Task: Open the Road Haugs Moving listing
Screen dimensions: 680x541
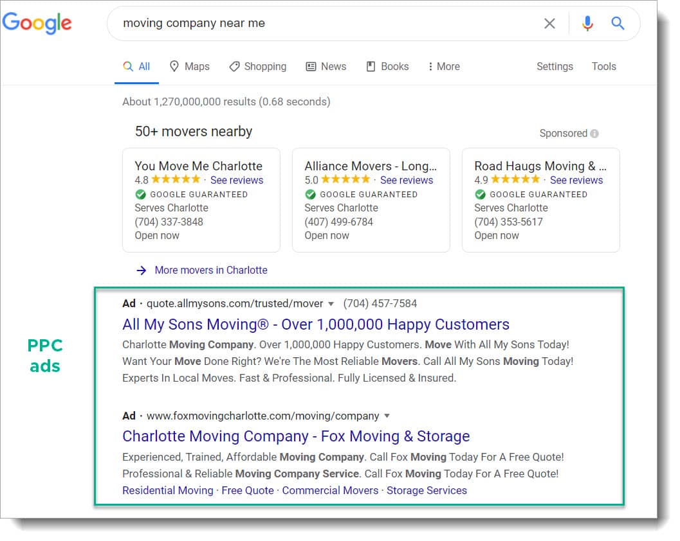Action: click(540, 166)
